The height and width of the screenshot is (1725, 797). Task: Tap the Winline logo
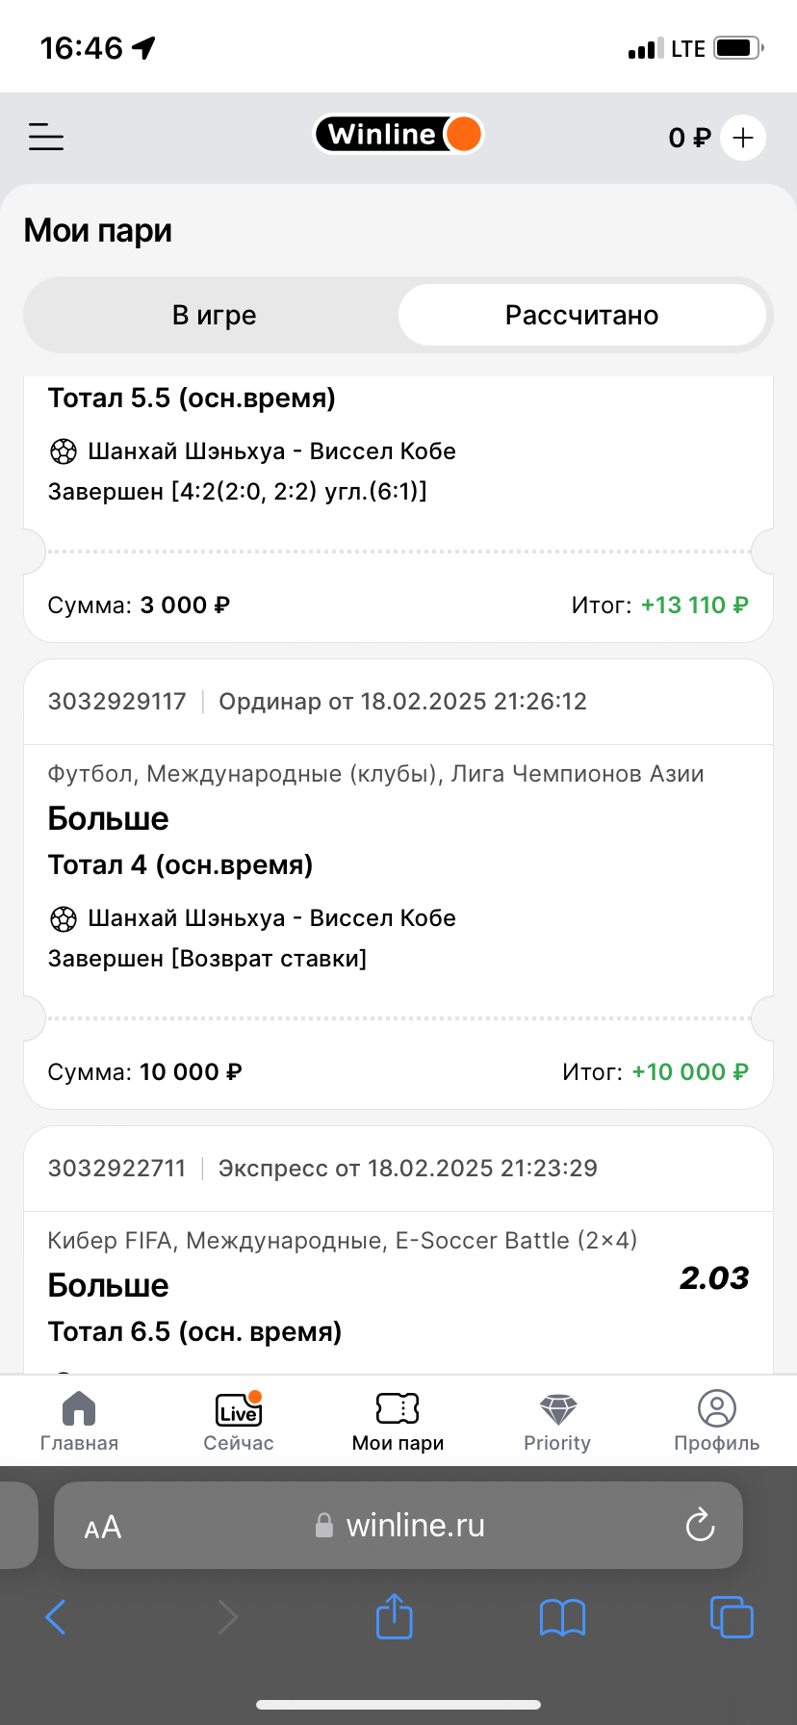click(x=398, y=135)
